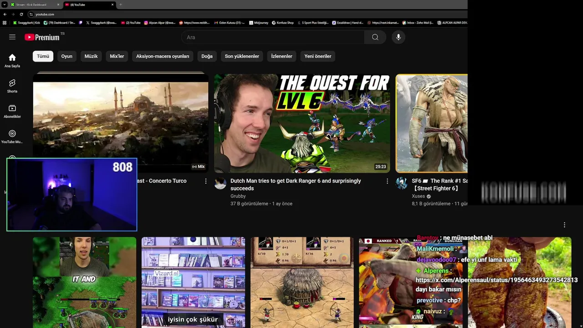Click the Ara search input field
Viewport: 583px width, 328px height.
tap(273, 37)
